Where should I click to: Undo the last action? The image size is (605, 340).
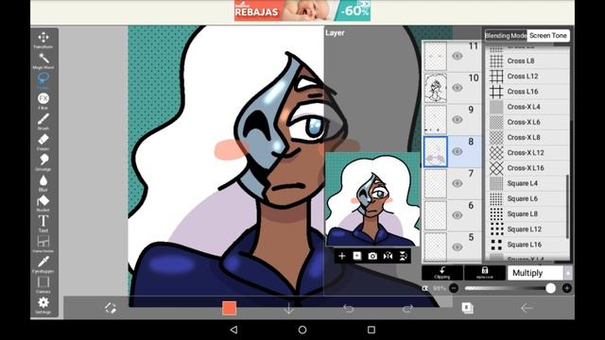point(349,309)
